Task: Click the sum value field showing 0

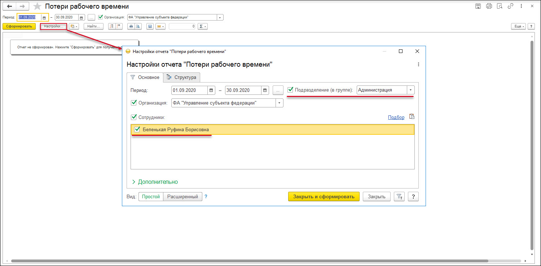Action: [182, 26]
